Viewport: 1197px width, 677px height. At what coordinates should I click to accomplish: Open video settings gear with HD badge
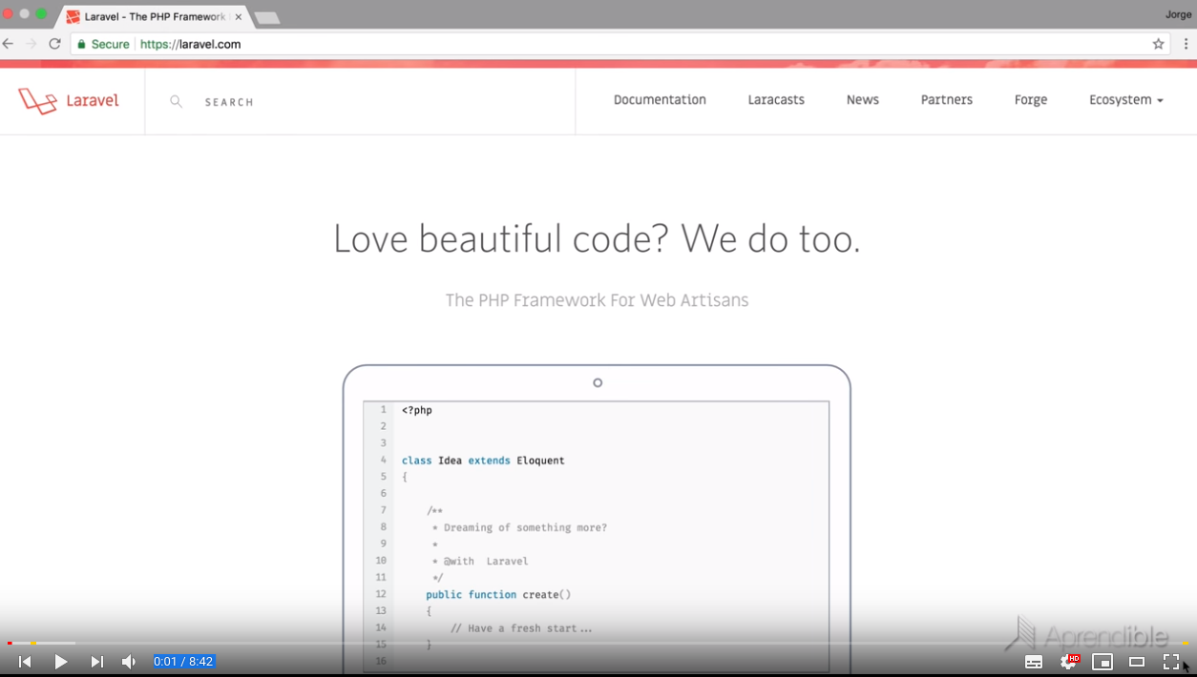pos(1069,661)
